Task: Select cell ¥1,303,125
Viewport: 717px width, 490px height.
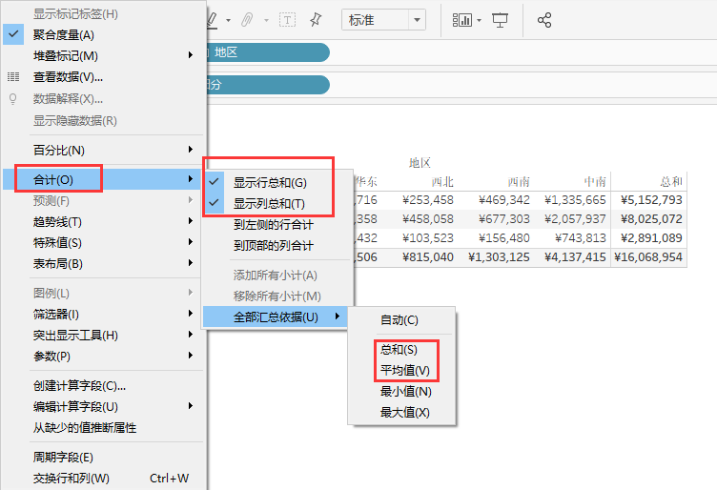Action: click(499, 256)
